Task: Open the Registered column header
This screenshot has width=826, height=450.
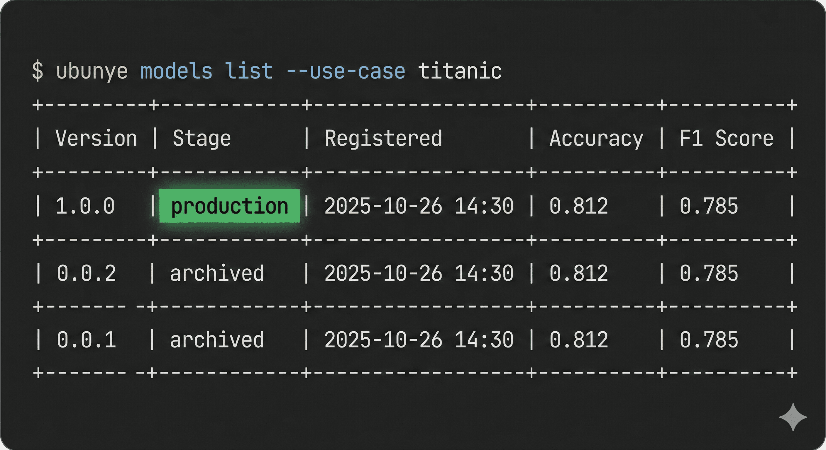Action: click(x=383, y=138)
